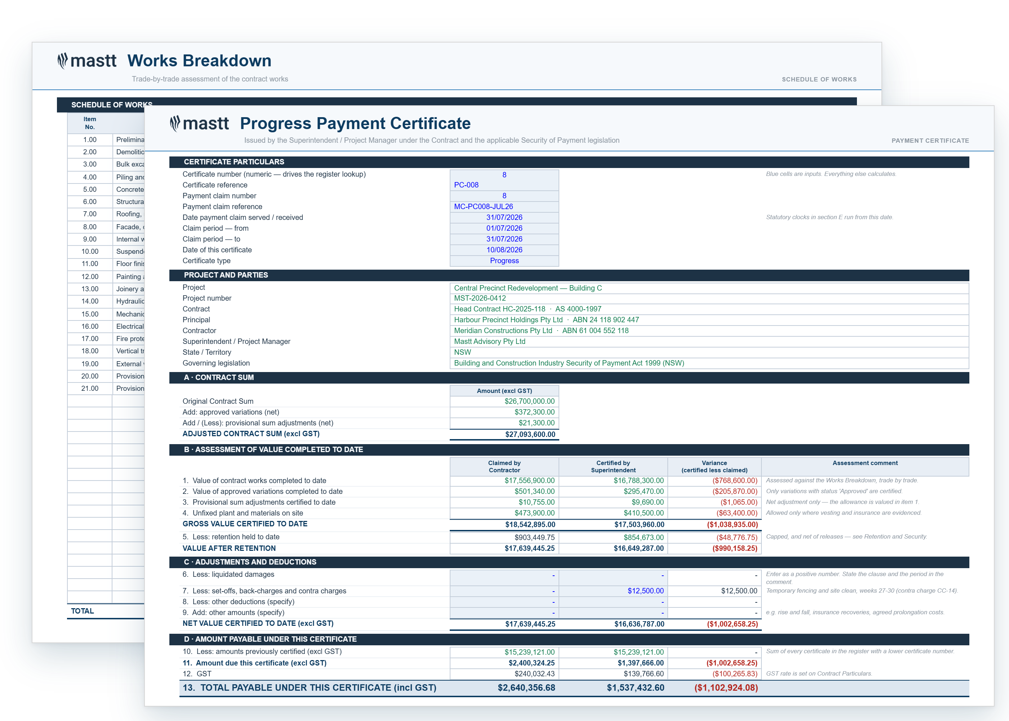
Task: Select claimed gross value $18,542,895.00
Action: point(504,525)
